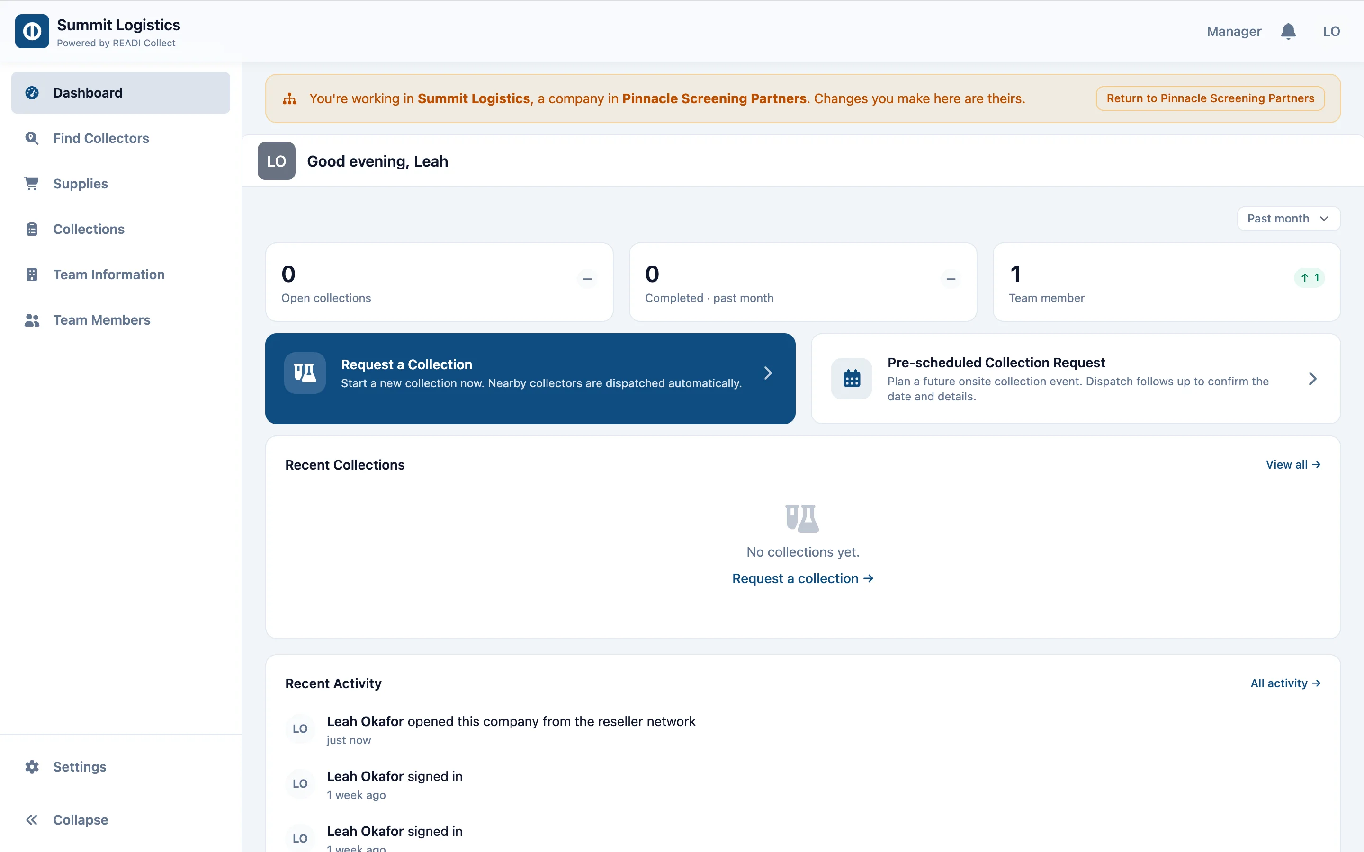Image resolution: width=1364 pixels, height=852 pixels.
Task: Click the Request a collection link
Action: pyautogui.click(x=803, y=579)
